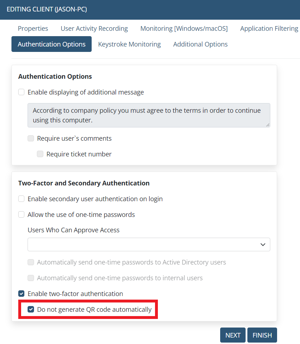
Task: Enable secondary user authentication on login
Action: point(21,199)
